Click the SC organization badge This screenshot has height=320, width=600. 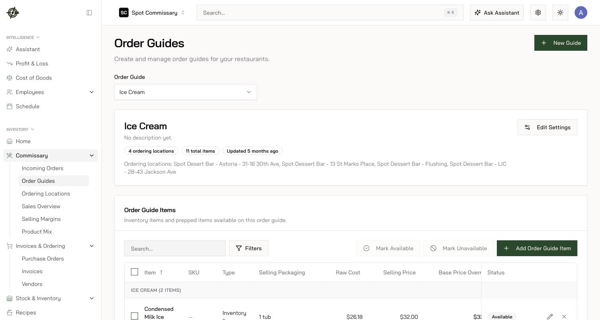click(124, 13)
